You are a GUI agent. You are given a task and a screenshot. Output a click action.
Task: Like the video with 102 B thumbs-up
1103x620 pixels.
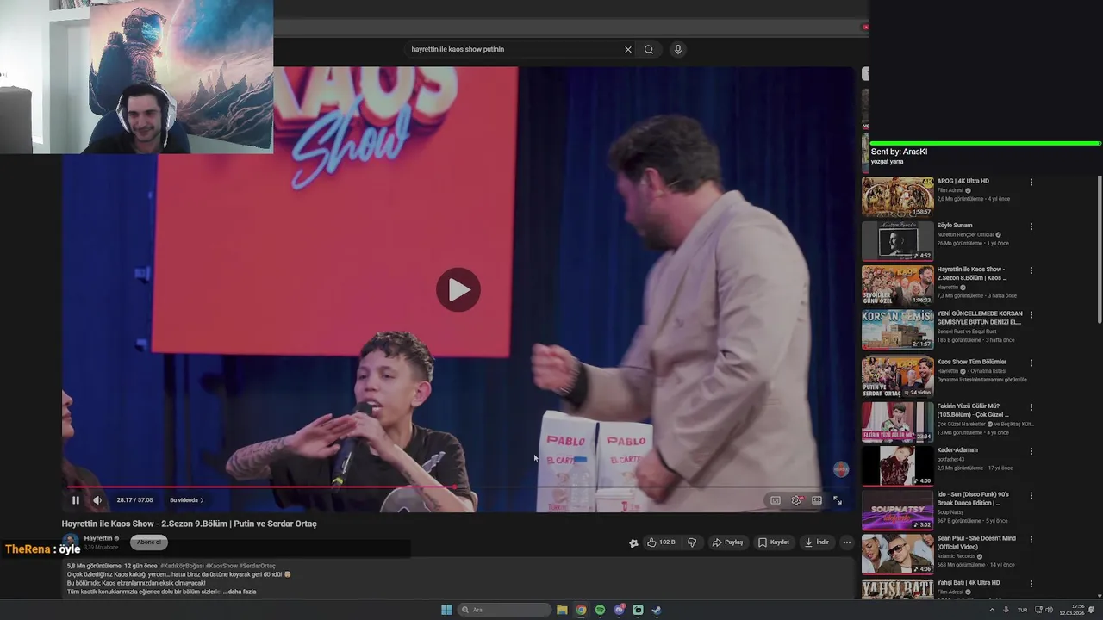[661, 542]
